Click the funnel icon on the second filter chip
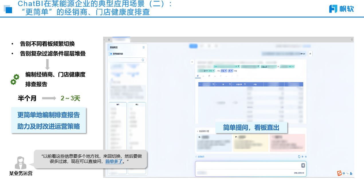The width and height of the screenshot is (364, 191). click(258, 67)
